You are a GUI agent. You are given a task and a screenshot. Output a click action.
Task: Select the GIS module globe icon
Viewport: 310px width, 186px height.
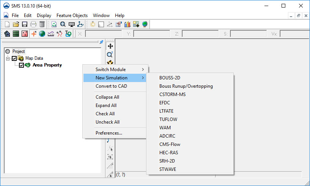(42, 34)
